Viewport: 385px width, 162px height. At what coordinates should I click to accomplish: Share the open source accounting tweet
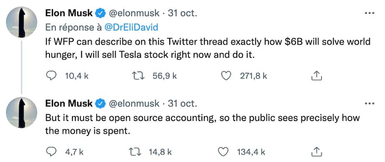316,152
